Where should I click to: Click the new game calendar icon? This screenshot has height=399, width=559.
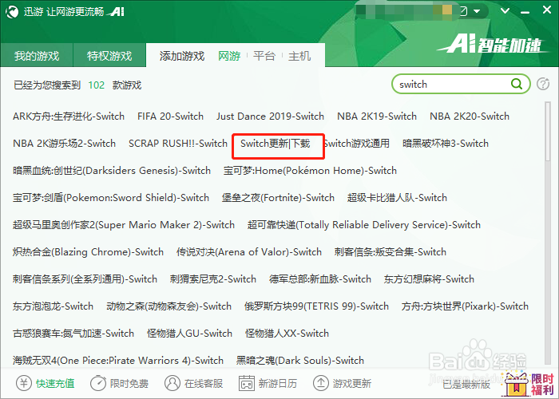247,383
